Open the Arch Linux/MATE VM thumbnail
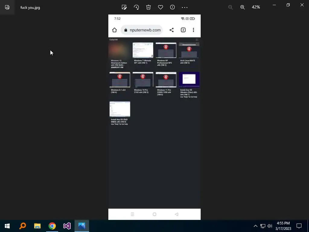This screenshot has width=309, height=232. tap(189, 50)
